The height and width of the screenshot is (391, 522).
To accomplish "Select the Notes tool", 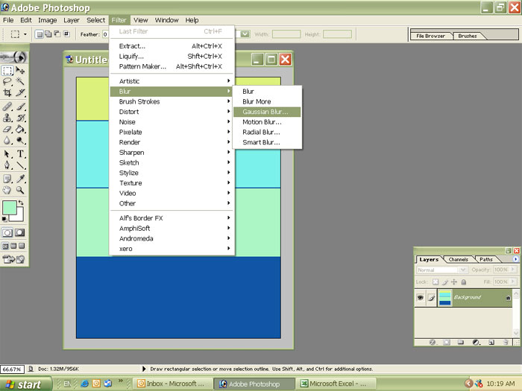I will [7, 179].
